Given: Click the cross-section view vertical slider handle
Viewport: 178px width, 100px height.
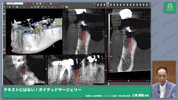Looking at the screenshot, I should click(x=106, y=36).
